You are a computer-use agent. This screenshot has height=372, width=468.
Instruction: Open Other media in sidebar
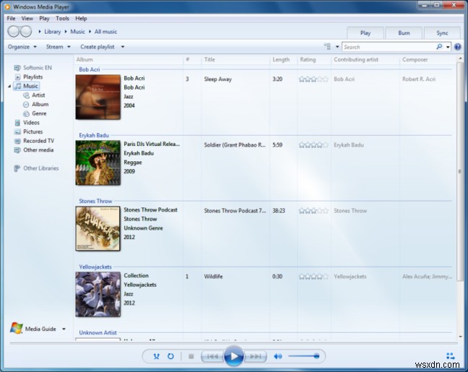[34, 150]
